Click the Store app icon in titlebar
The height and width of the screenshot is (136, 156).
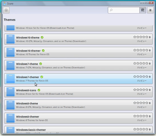(x=5, y=4)
